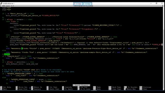Click the Paste Text shortcut label
This screenshot has height=93, width=165.
(54, 89)
